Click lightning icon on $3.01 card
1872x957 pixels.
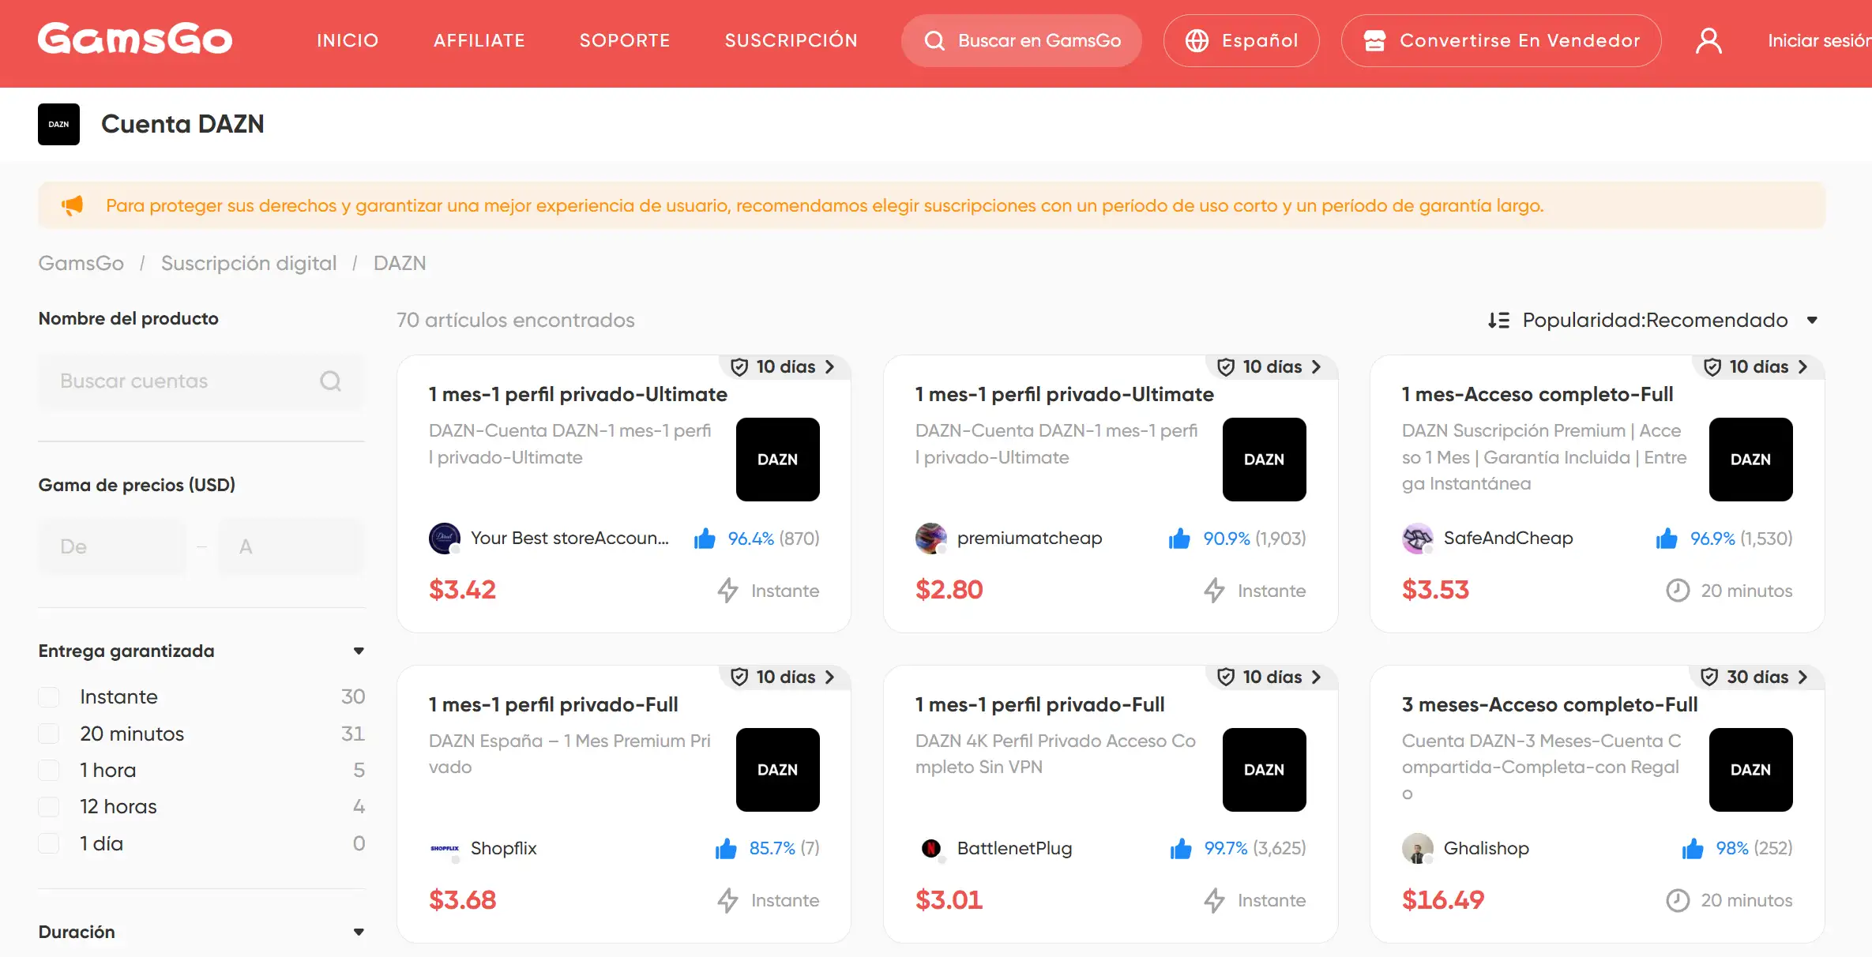(1214, 900)
